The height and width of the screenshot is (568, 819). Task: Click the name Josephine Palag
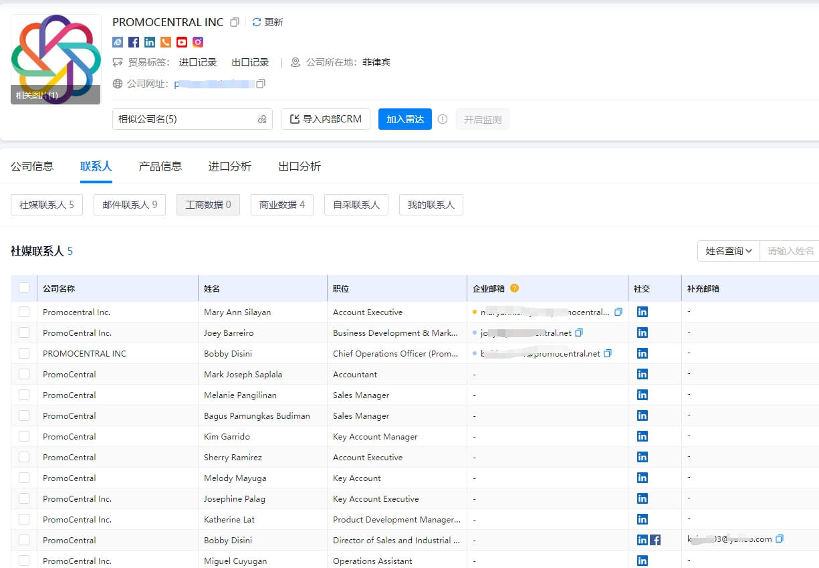point(235,498)
